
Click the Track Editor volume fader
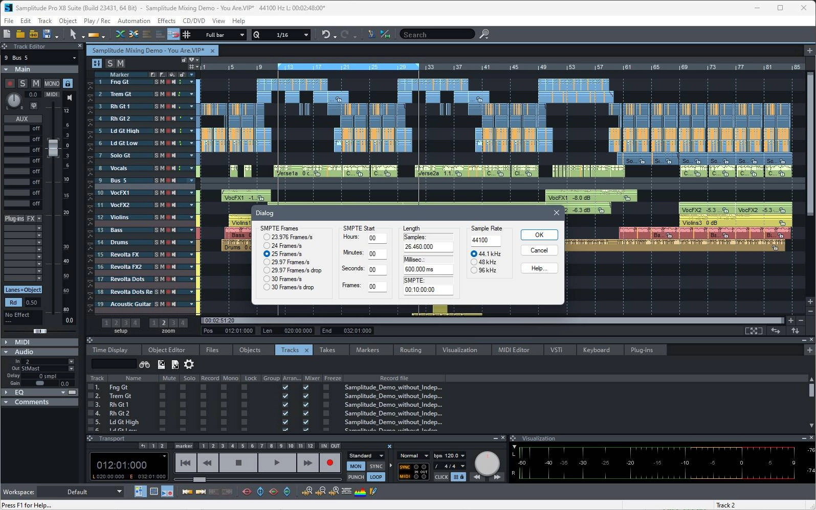tap(53, 147)
